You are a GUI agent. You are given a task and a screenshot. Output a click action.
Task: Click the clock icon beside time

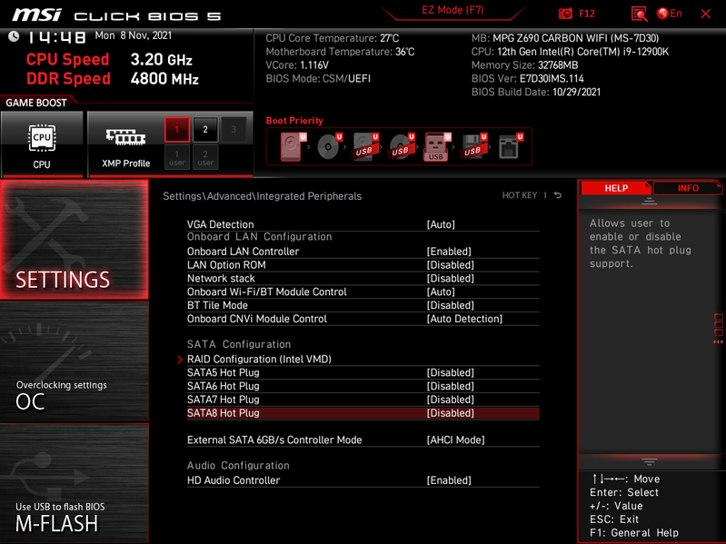tap(14, 36)
